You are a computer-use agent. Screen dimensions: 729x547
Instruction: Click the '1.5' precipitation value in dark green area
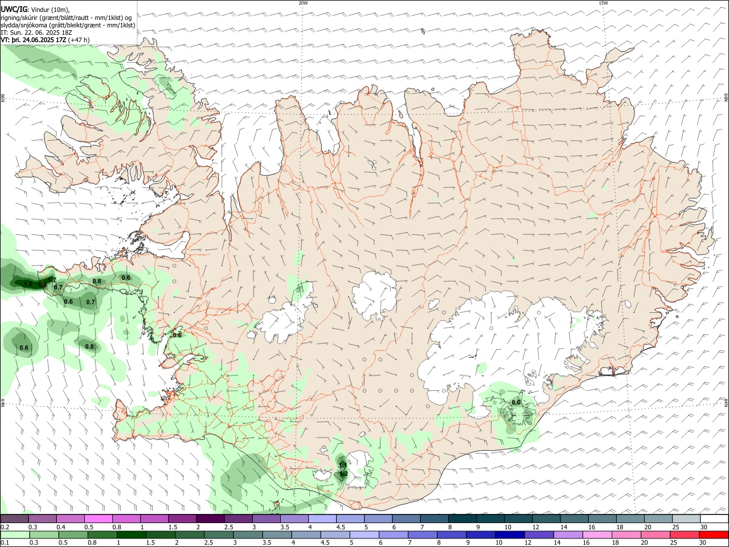click(28, 284)
